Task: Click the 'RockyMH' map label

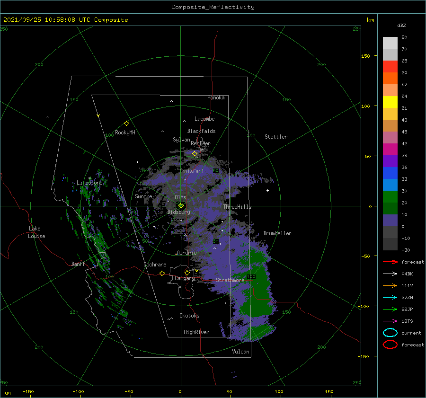Action: [x=125, y=133]
